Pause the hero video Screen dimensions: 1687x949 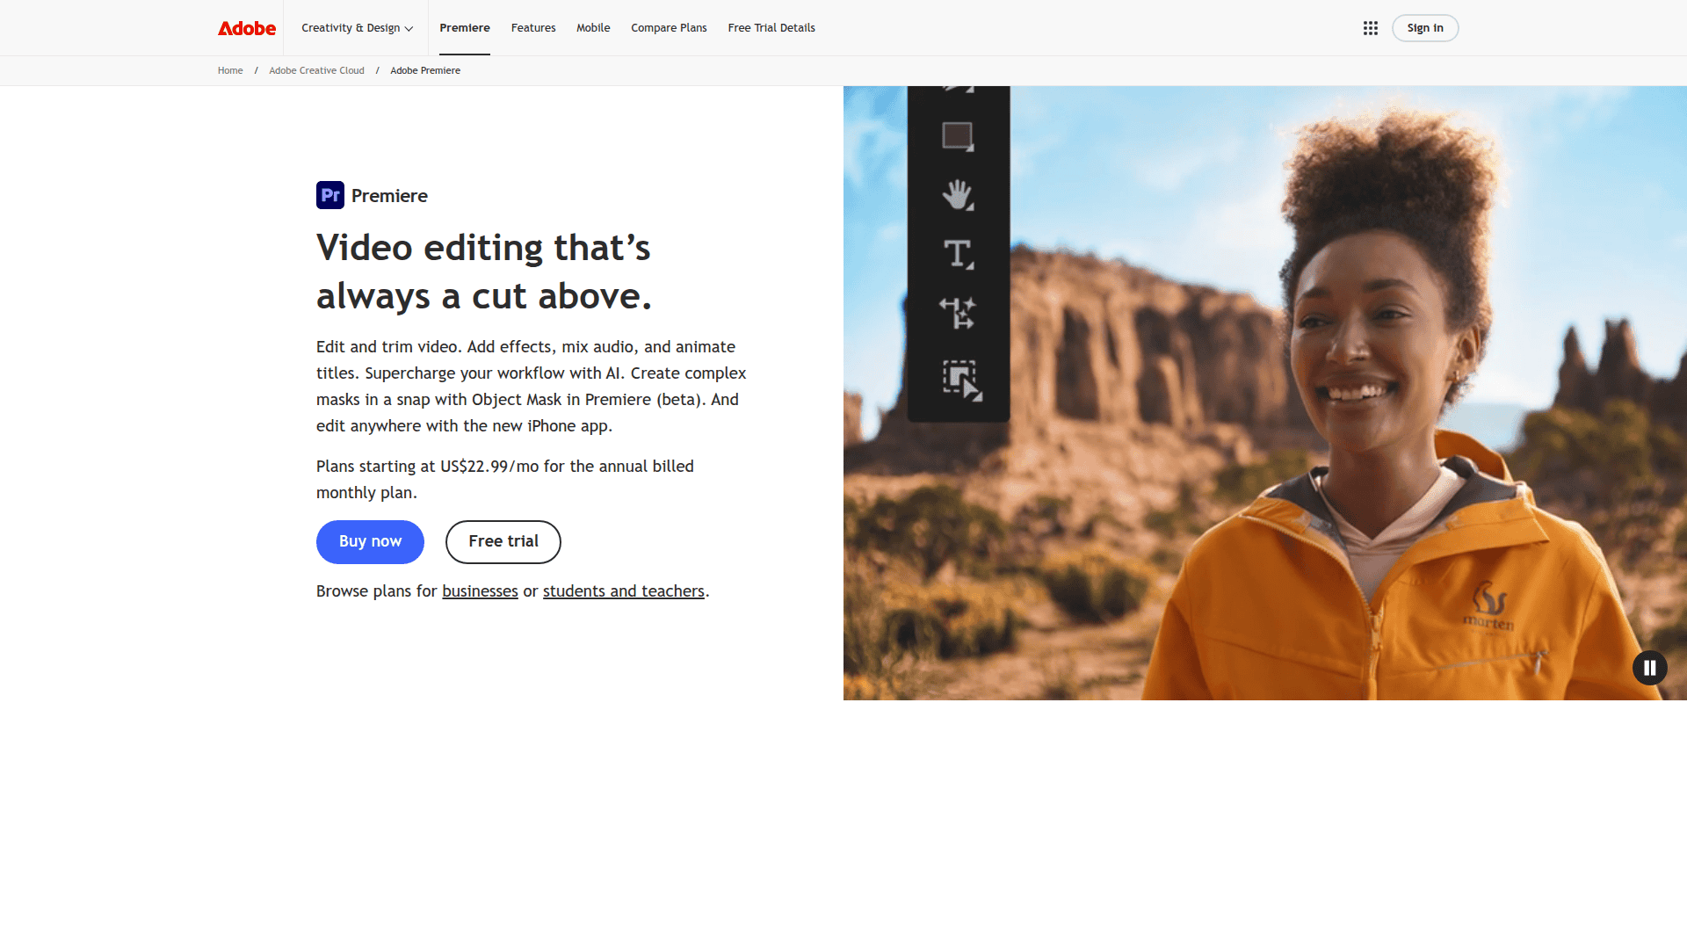tap(1650, 668)
